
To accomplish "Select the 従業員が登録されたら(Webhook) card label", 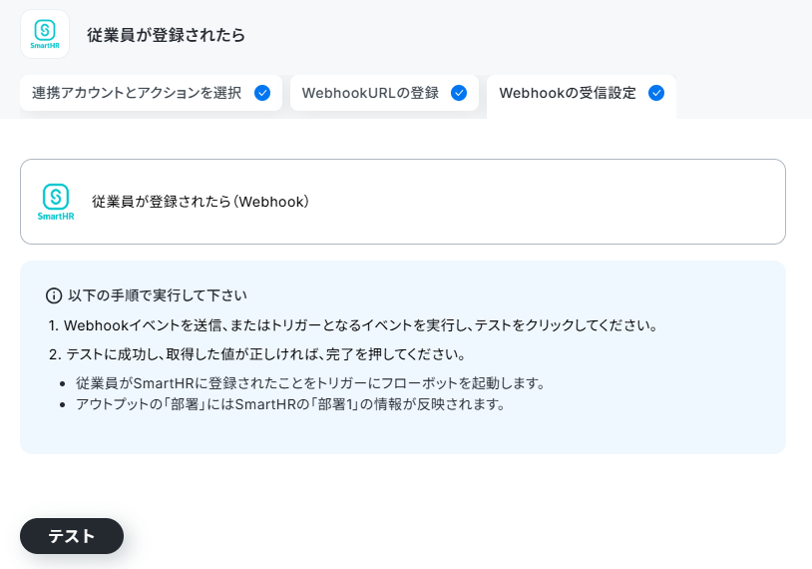I will click(201, 202).
